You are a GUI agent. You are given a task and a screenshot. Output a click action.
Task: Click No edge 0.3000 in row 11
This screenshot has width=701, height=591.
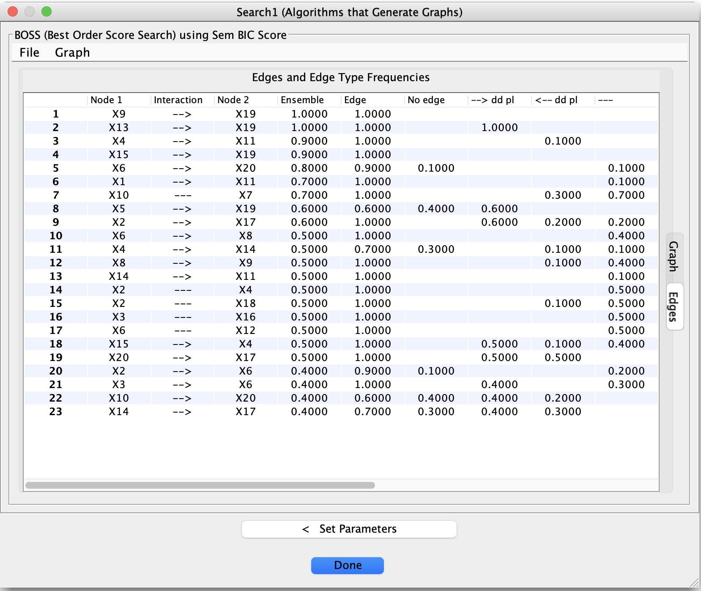click(436, 249)
